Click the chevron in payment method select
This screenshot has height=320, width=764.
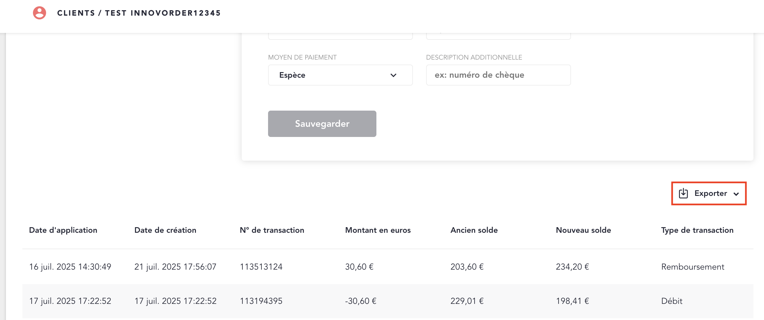pyautogui.click(x=393, y=75)
